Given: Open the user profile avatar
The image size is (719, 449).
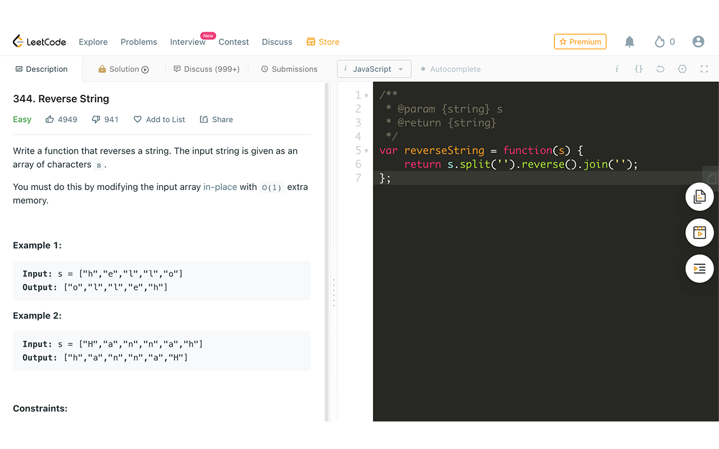Looking at the screenshot, I should pyautogui.click(x=698, y=41).
